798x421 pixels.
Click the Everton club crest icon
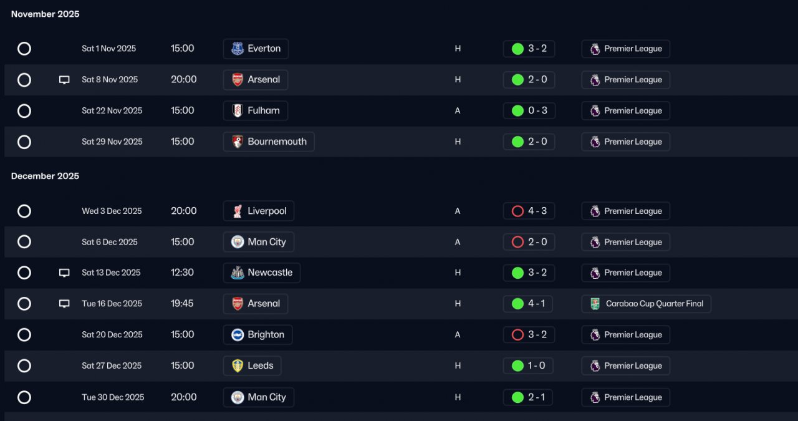coord(238,49)
